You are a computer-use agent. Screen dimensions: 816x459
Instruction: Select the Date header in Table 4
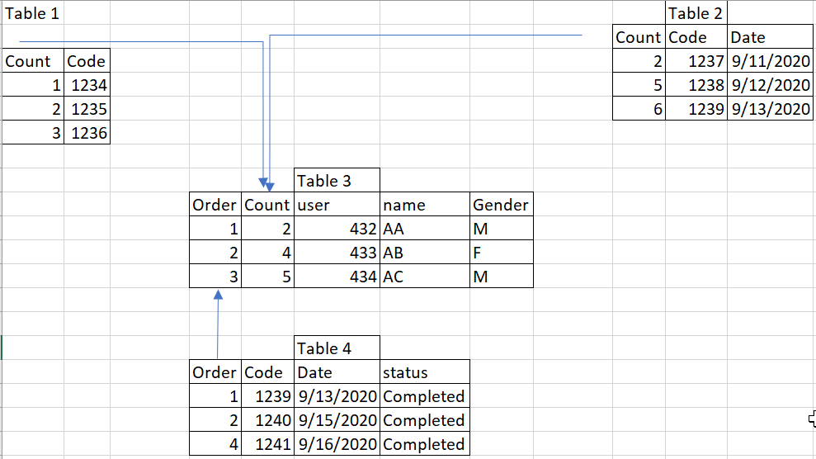337,372
